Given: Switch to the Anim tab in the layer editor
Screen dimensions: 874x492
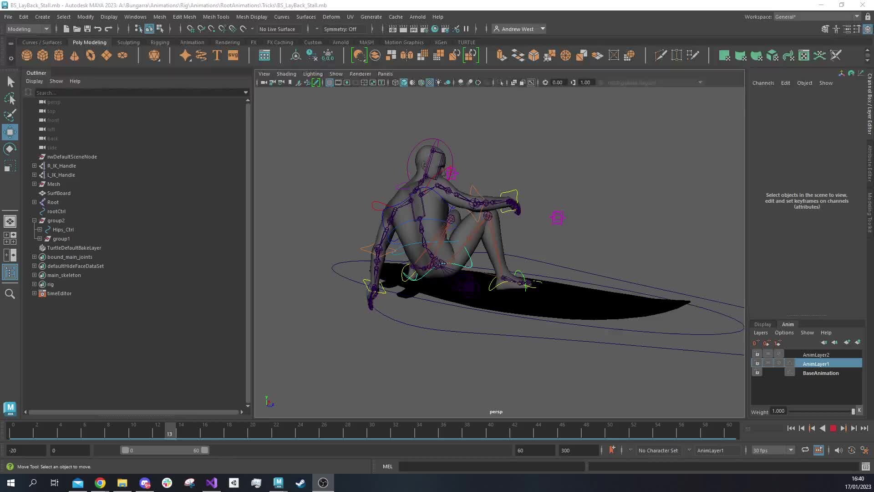Looking at the screenshot, I should coord(788,324).
